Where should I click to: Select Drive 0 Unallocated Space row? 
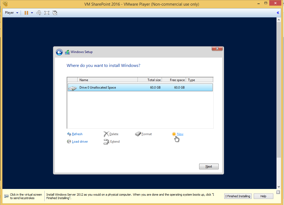pyautogui.click(x=140, y=88)
